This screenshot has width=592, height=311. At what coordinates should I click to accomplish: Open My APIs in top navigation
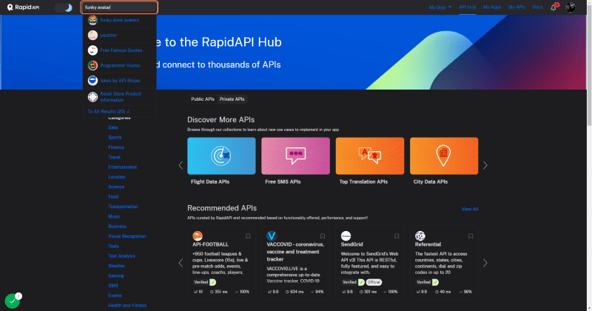517,7
